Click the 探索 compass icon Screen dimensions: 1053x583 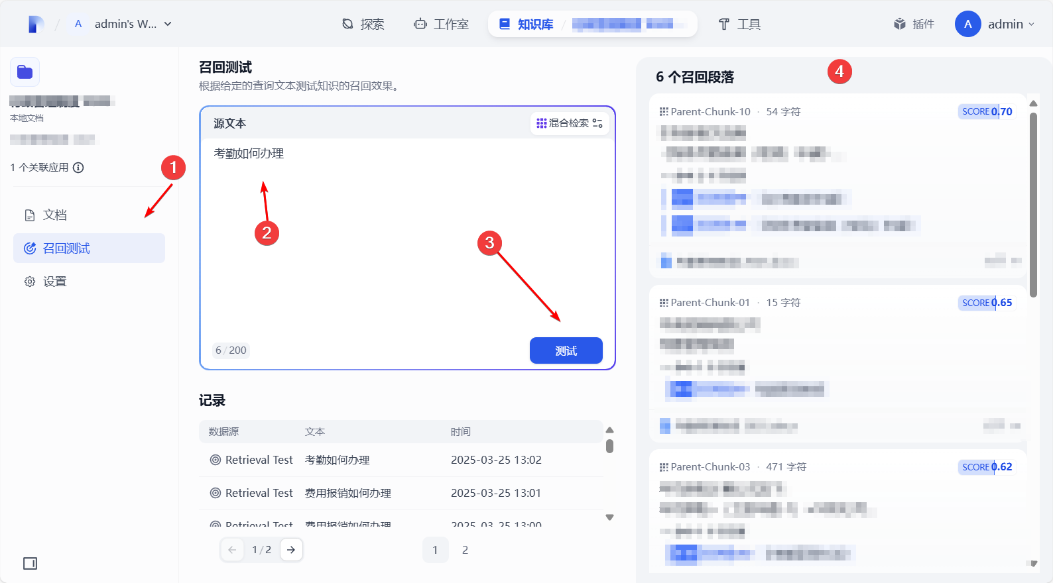click(347, 25)
